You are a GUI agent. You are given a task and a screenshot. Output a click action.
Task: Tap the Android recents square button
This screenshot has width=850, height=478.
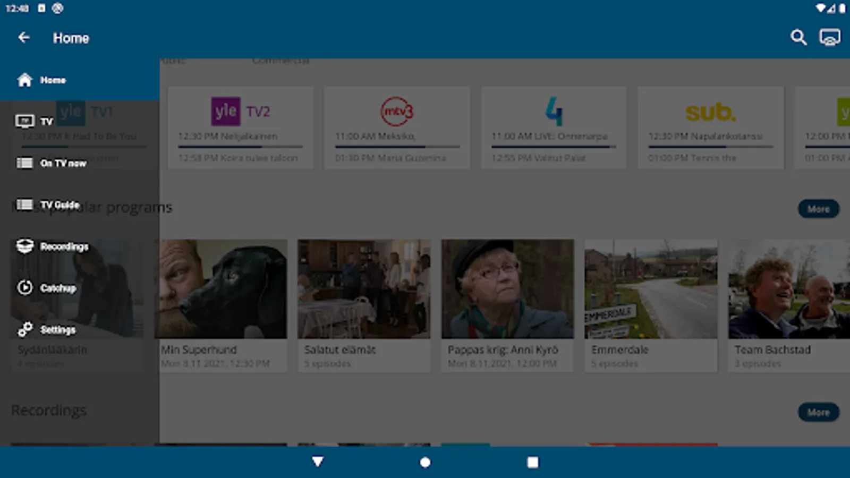click(x=532, y=462)
